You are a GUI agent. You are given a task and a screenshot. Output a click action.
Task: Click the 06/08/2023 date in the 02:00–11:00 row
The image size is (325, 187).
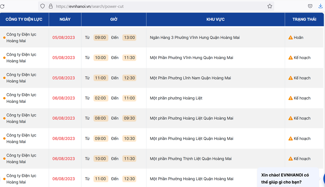[x=63, y=98]
